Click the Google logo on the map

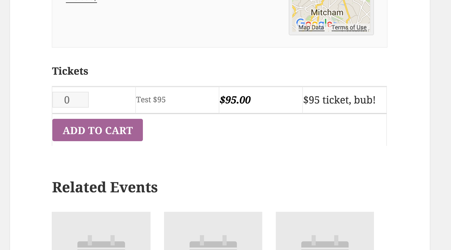click(x=314, y=23)
